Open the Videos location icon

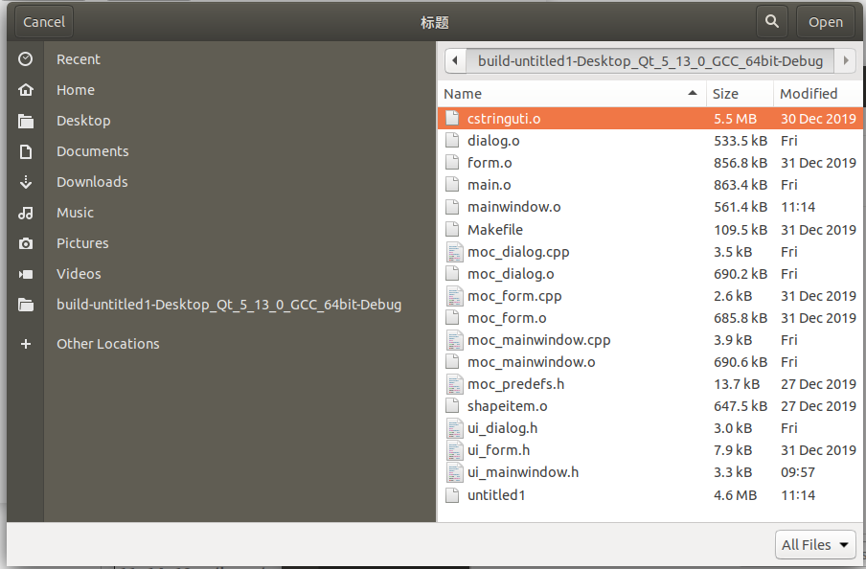26,273
